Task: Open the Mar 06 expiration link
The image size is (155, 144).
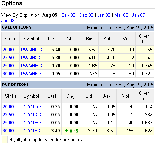Action: [121, 15]
